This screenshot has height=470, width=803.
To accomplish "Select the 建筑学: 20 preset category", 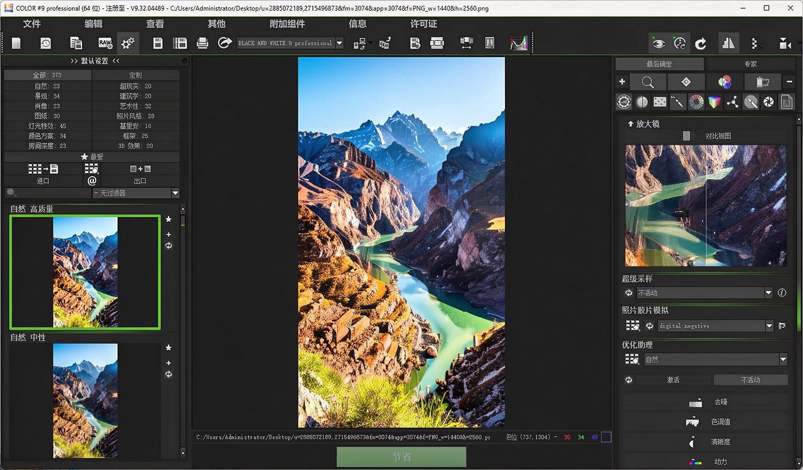I will point(135,96).
